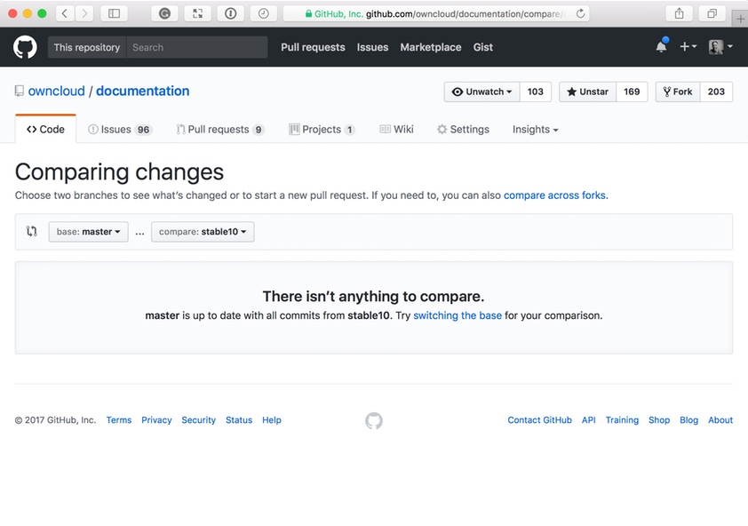Image resolution: width=748 pixels, height=526 pixels.
Task: Switch to the Issues tab
Action: tap(119, 129)
